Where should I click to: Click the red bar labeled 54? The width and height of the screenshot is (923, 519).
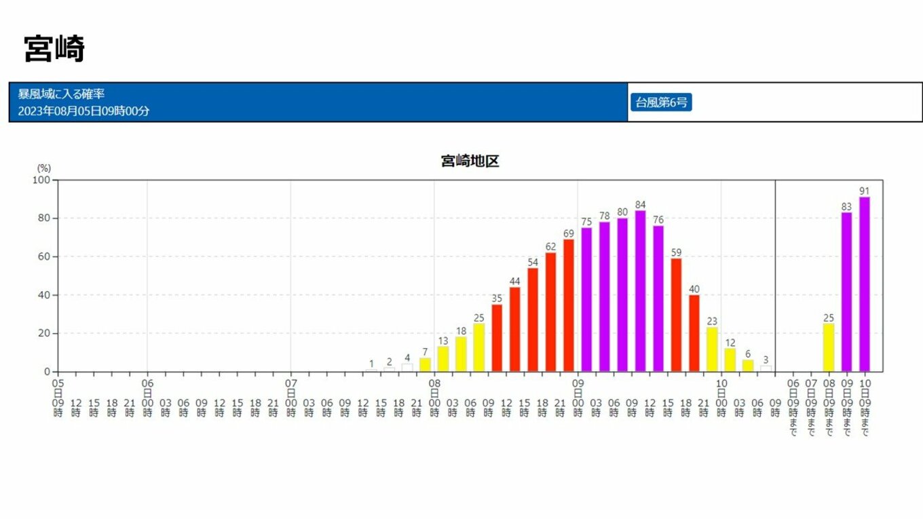533,320
